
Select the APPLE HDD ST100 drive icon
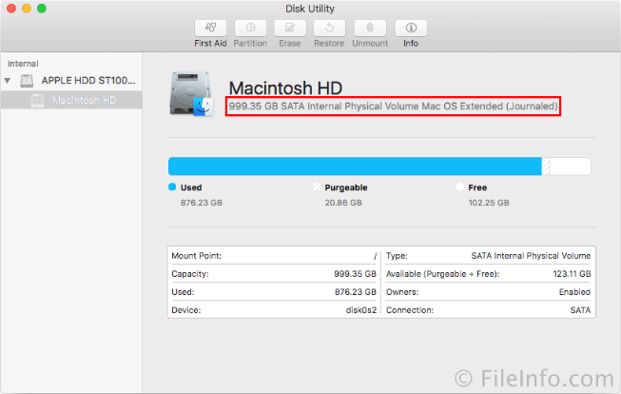(x=27, y=81)
